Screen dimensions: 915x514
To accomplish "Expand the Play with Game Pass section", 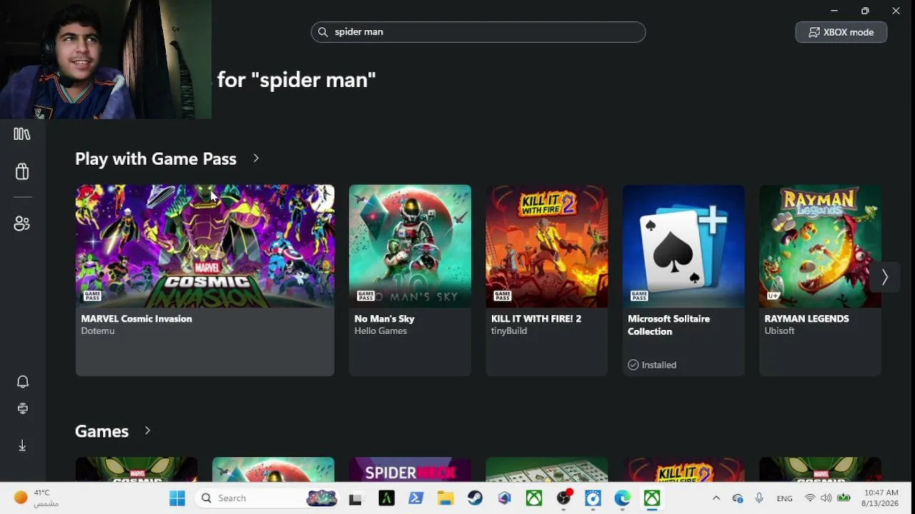I will [256, 158].
